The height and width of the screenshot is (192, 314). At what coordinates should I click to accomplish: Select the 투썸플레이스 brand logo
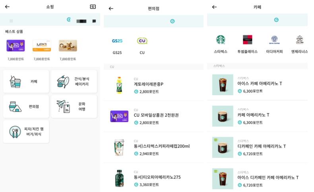click(x=248, y=40)
